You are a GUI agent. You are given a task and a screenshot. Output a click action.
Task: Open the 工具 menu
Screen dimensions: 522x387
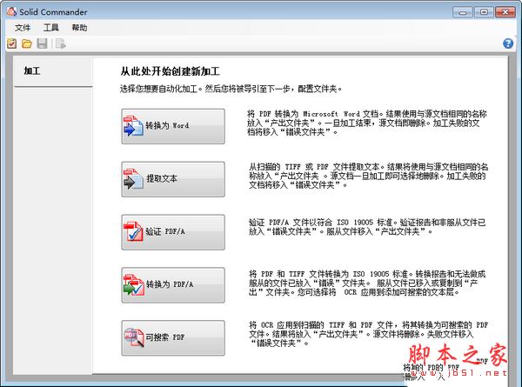51,28
